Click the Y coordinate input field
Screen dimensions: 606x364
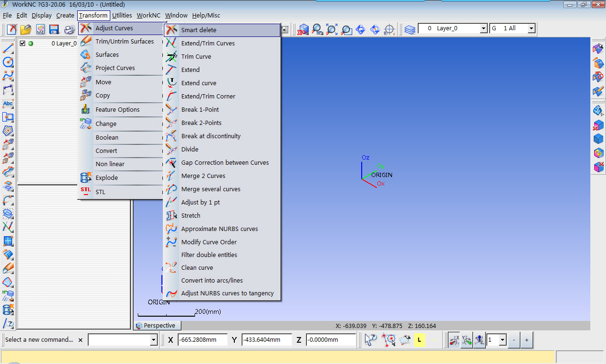[x=267, y=340]
